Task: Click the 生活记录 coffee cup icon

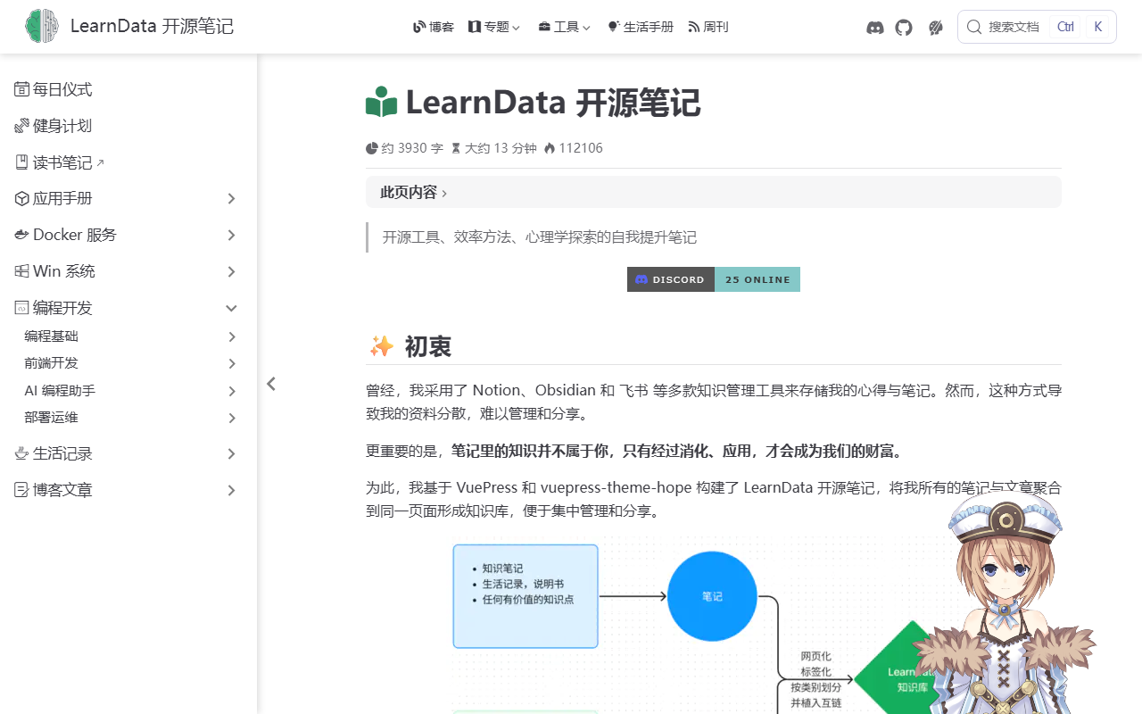Action: [x=21, y=453]
